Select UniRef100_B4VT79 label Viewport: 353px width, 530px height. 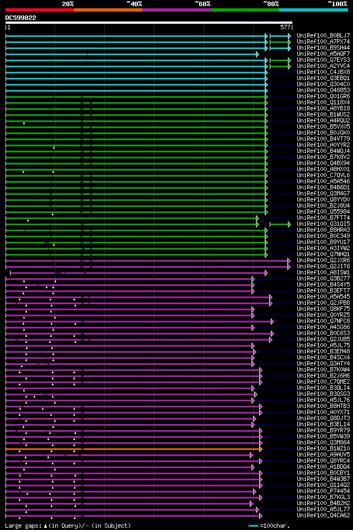pos(323,139)
